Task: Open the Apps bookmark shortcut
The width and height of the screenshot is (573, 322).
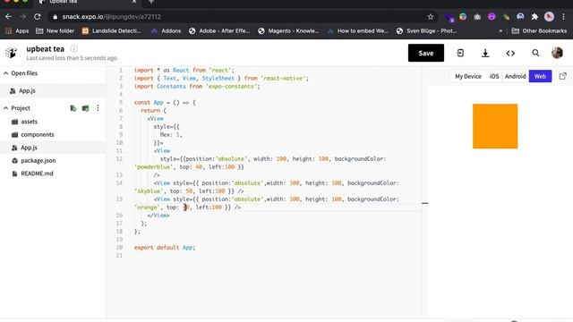Action: coord(17,31)
